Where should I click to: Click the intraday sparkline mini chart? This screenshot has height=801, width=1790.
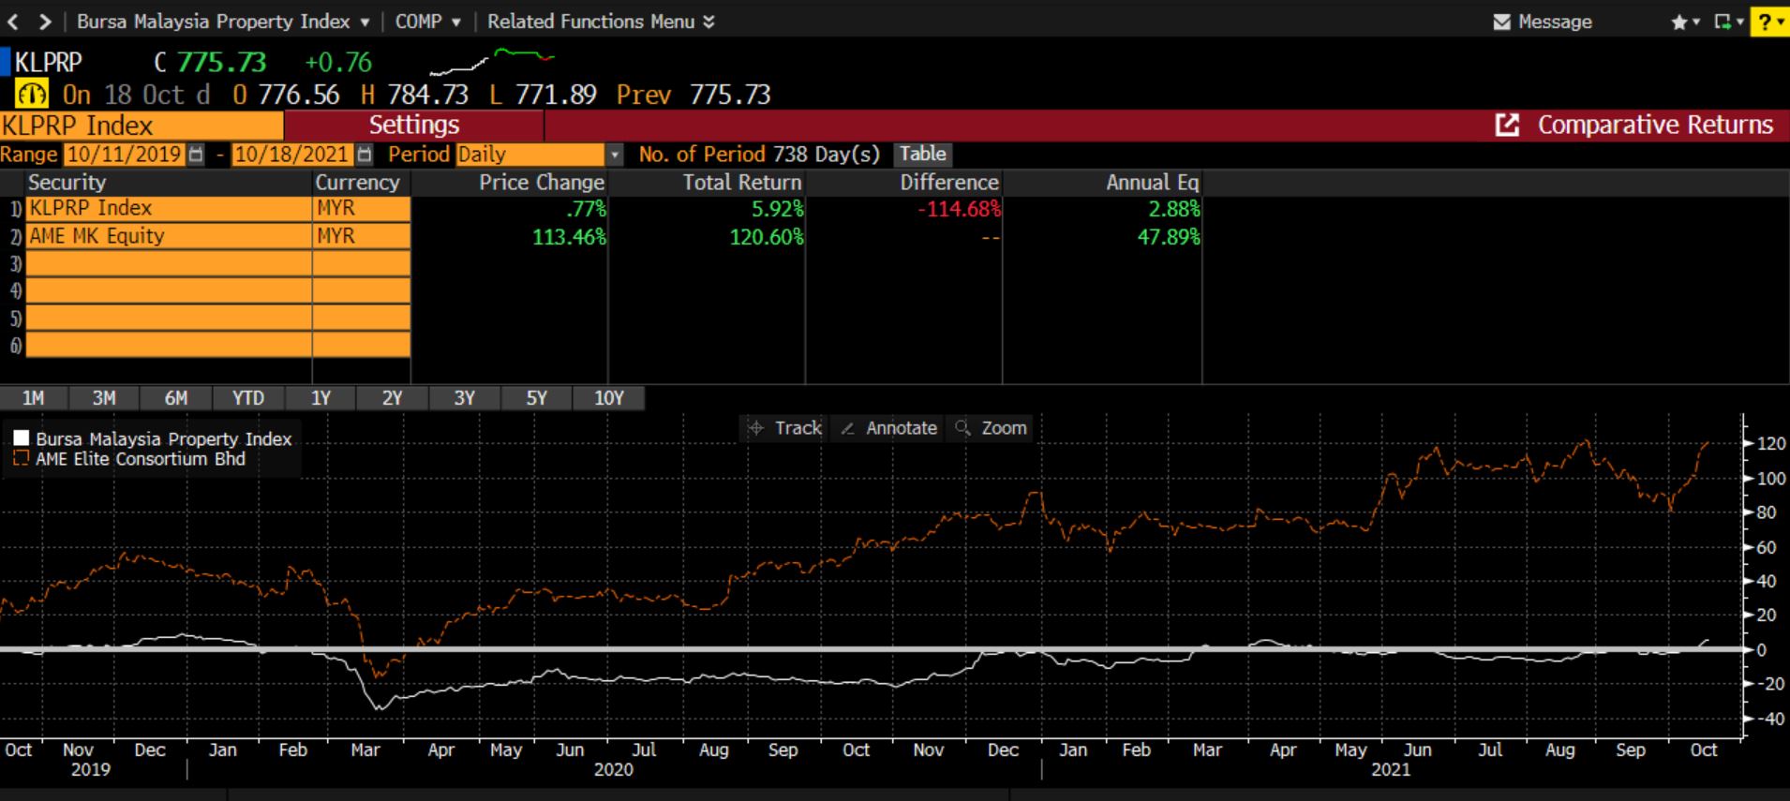pyautogui.click(x=492, y=62)
